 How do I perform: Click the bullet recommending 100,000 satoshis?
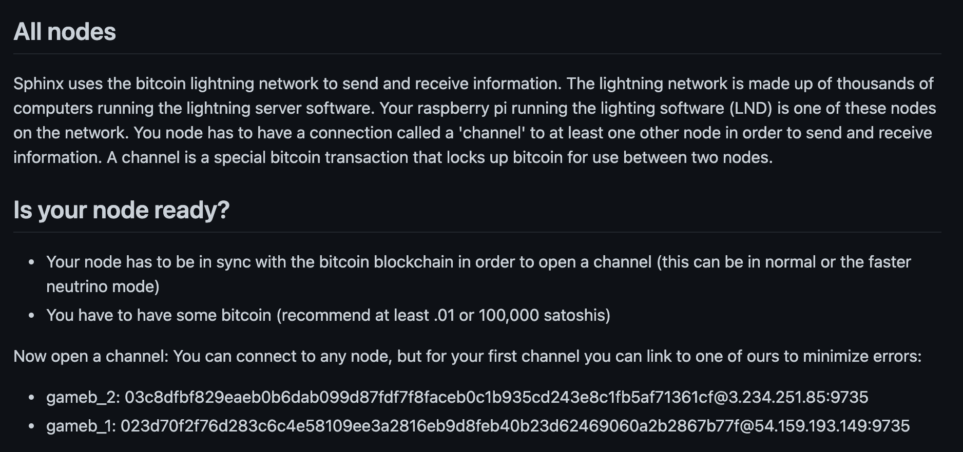point(329,315)
